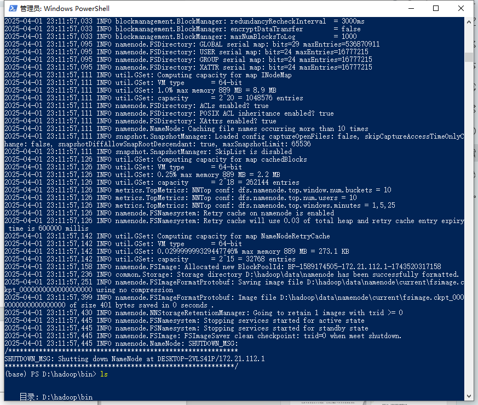Click 'Computing capacity for map NameNodeRetryCache' line
This screenshot has width=478, height=405.
coord(168,236)
